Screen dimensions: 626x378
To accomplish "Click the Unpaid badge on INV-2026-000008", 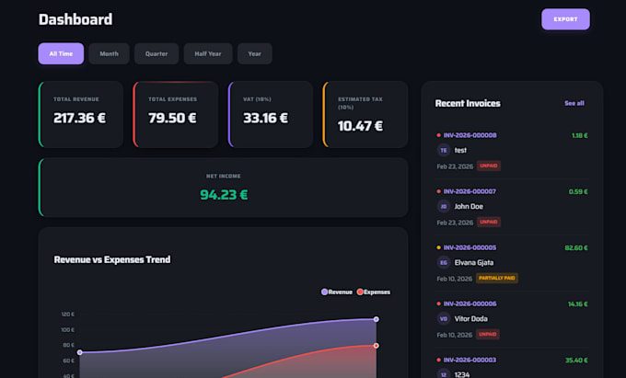I will (489, 166).
